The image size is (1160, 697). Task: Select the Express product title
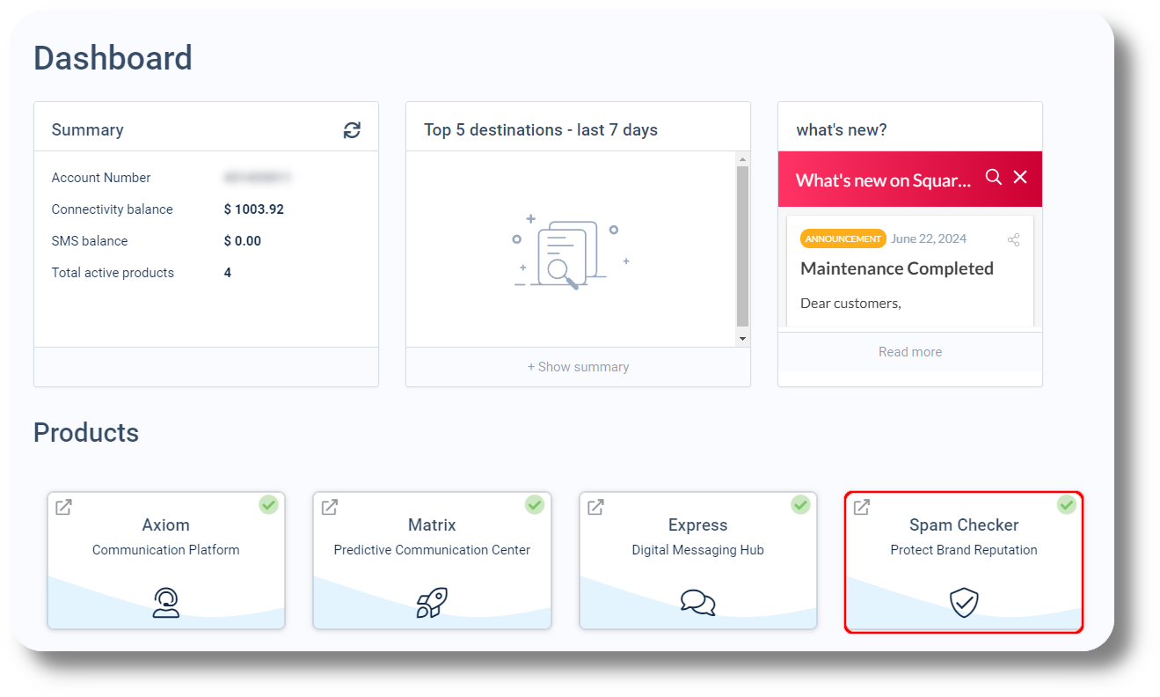698,525
